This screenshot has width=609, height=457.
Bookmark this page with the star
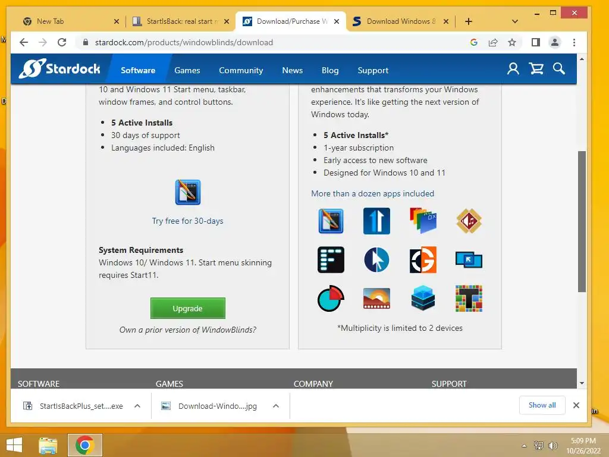(512, 42)
